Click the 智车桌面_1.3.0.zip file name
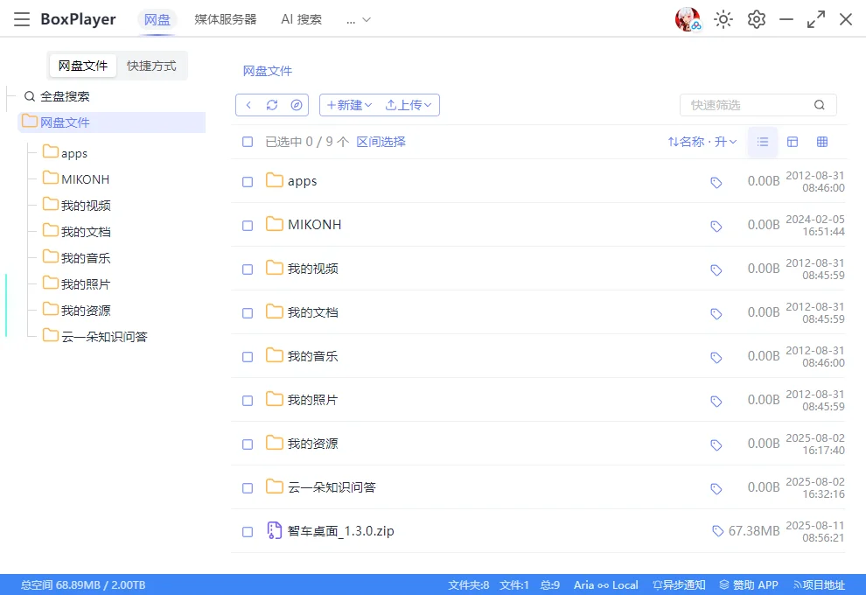Screen dimensions: 866x595 341,531
